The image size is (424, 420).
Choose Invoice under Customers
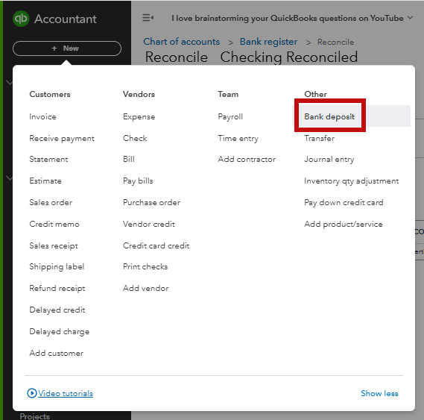pos(42,116)
